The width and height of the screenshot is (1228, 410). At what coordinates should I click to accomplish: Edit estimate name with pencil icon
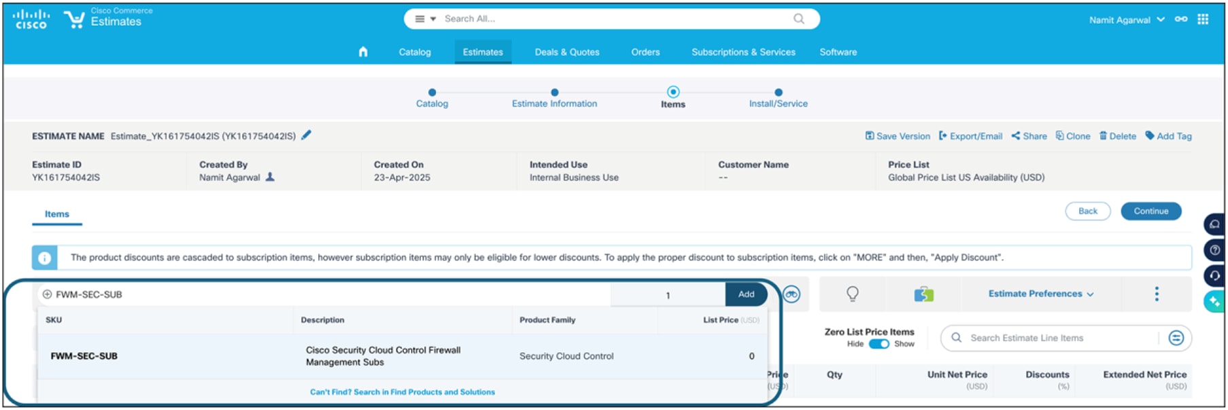[307, 135]
